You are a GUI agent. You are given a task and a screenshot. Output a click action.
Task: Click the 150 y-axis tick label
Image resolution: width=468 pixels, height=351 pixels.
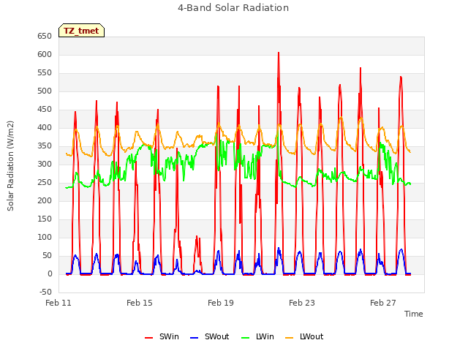tap(45, 219)
